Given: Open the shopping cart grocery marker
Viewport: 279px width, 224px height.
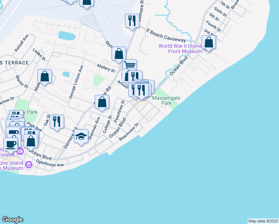Looking at the screenshot, I should [x=129, y=65].
